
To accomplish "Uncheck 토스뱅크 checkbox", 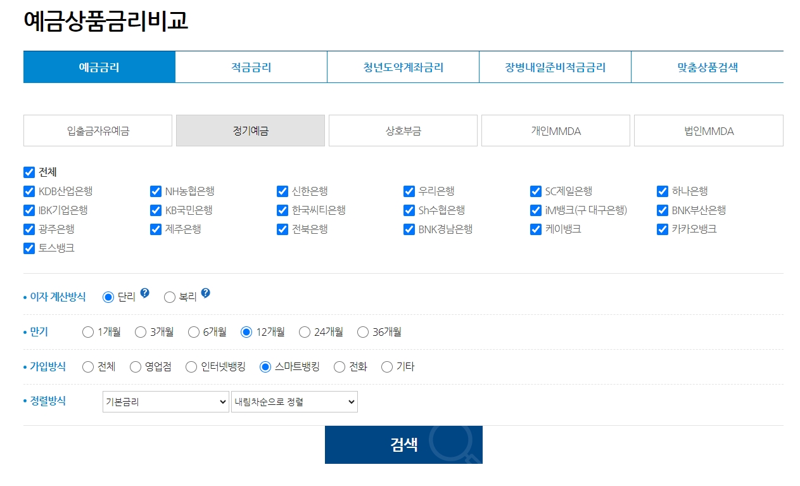I will pyautogui.click(x=29, y=248).
